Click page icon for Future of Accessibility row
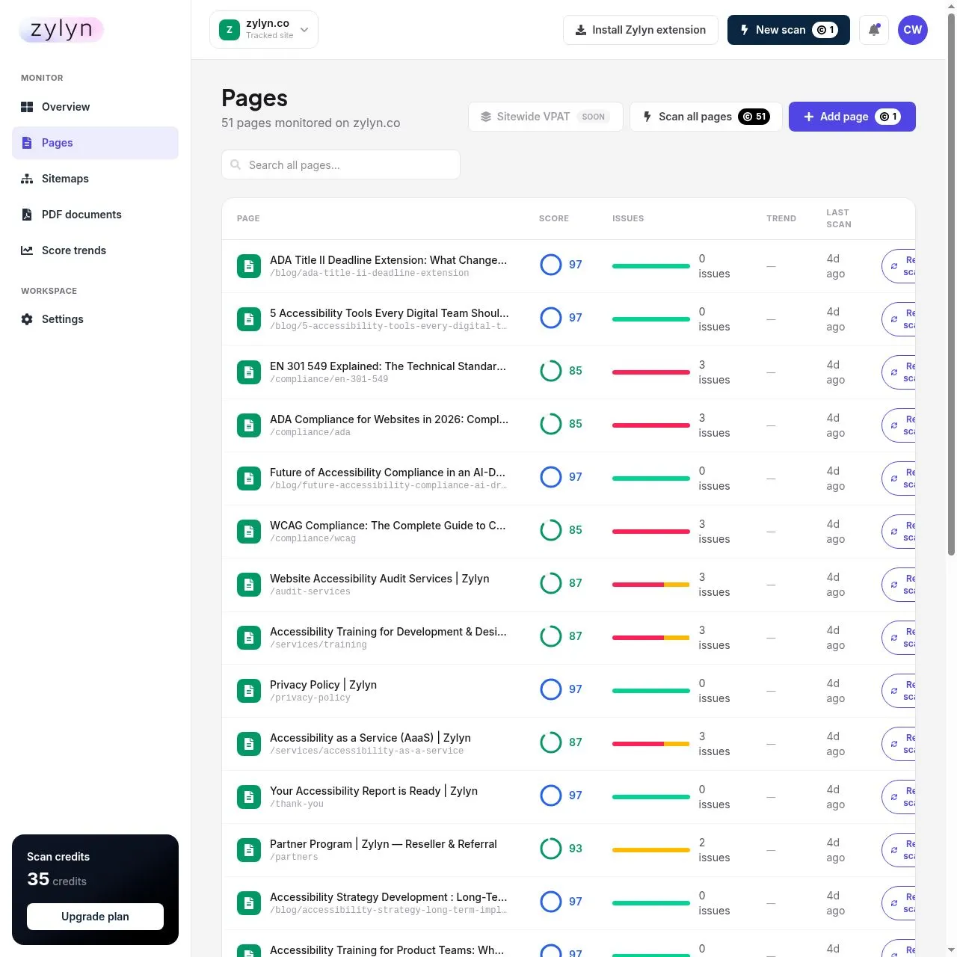Screen dimensions: 957x957 click(249, 478)
